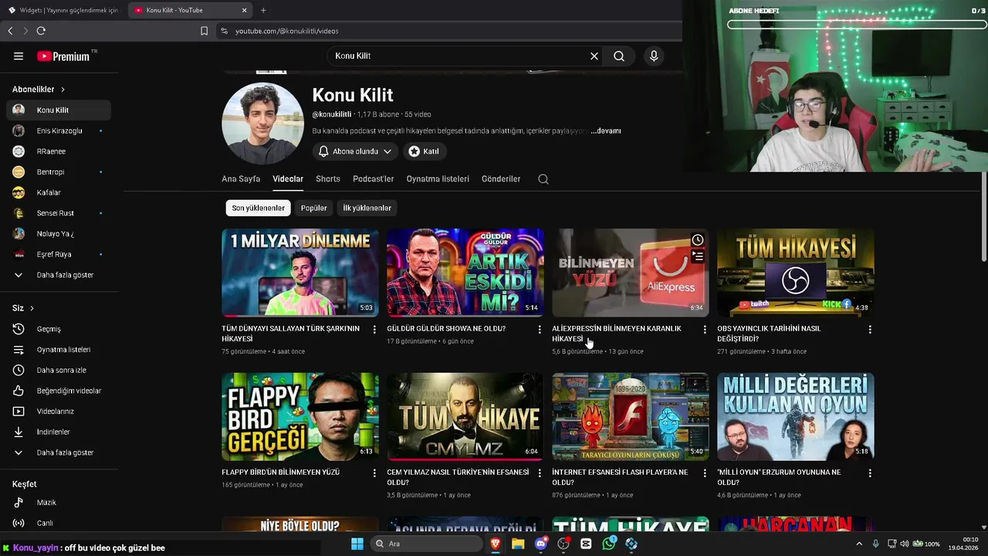988x556 pixels.
Task: Open the 1 MİLYAR DİNLENME thumbnail
Action: pyautogui.click(x=300, y=273)
